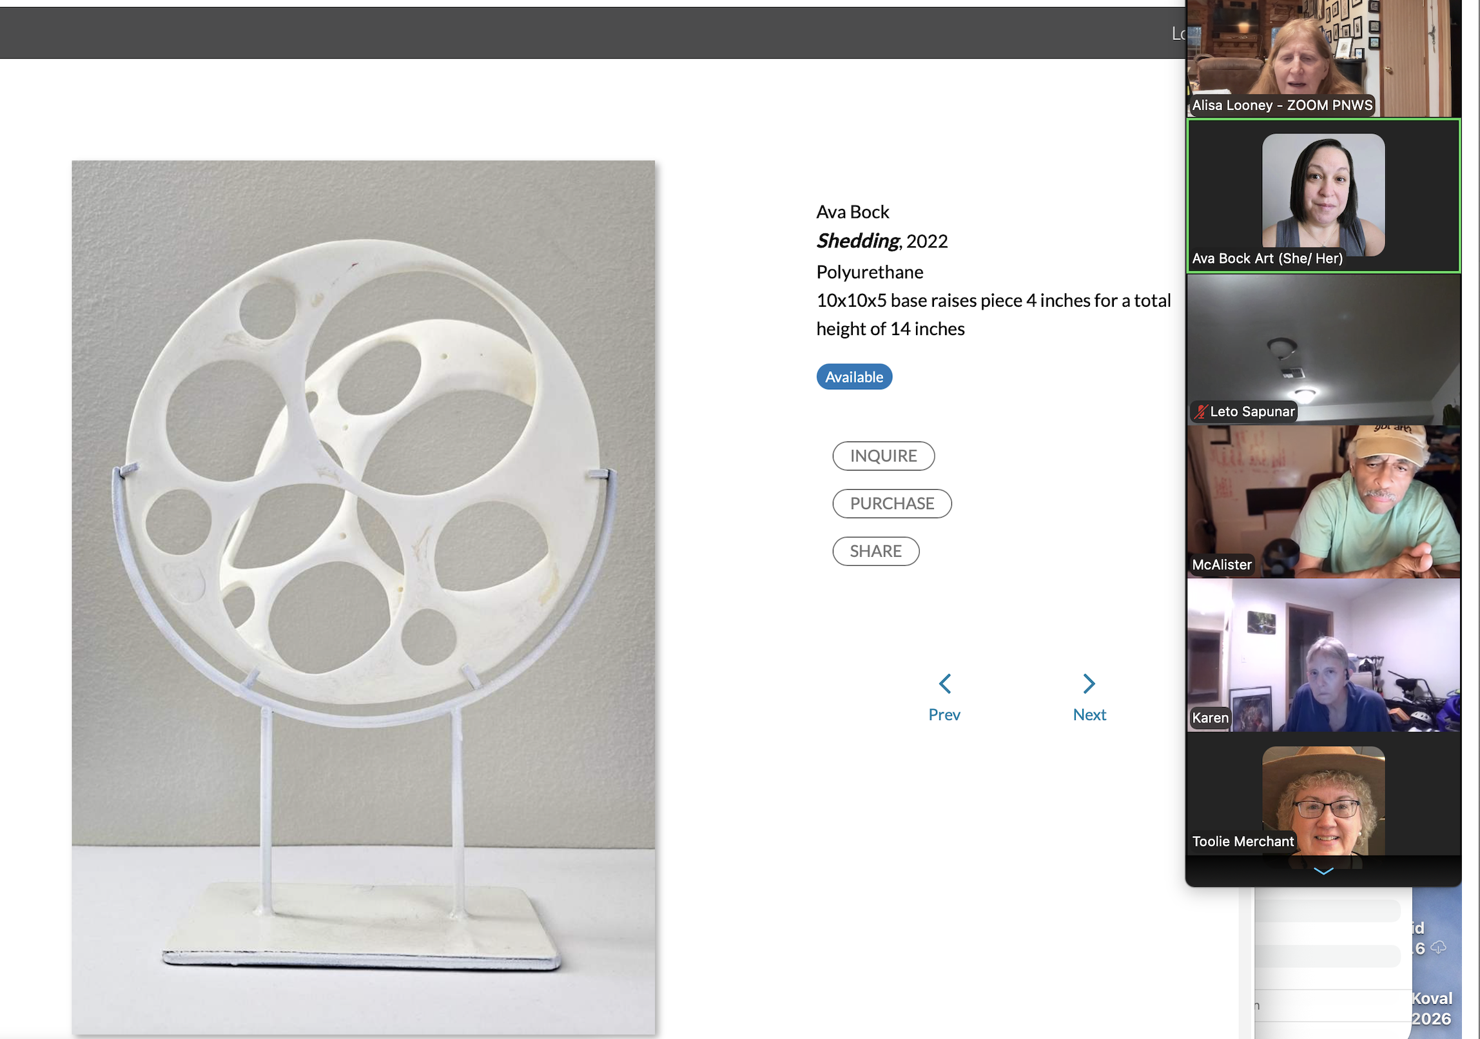Click the PURCHASE button
This screenshot has width=1480, height=1039.
pos(892,503)
